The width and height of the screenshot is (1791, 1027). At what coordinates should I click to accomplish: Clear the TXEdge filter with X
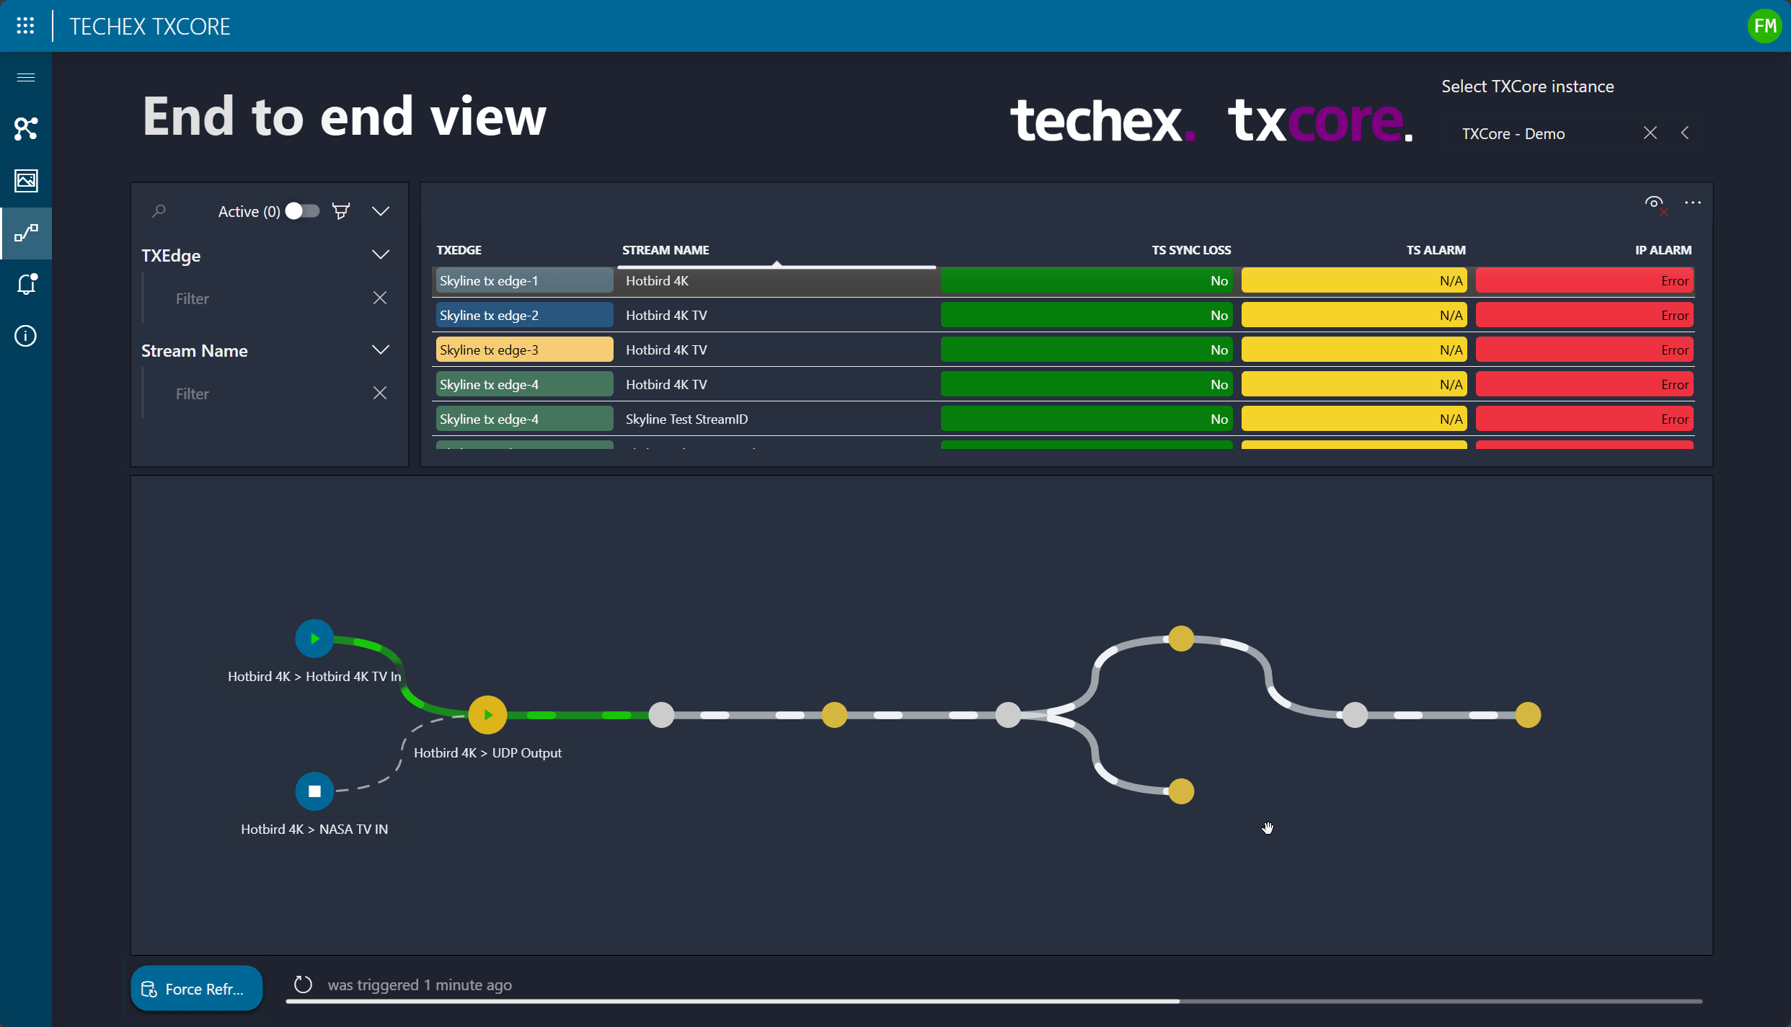coord(380,298)
